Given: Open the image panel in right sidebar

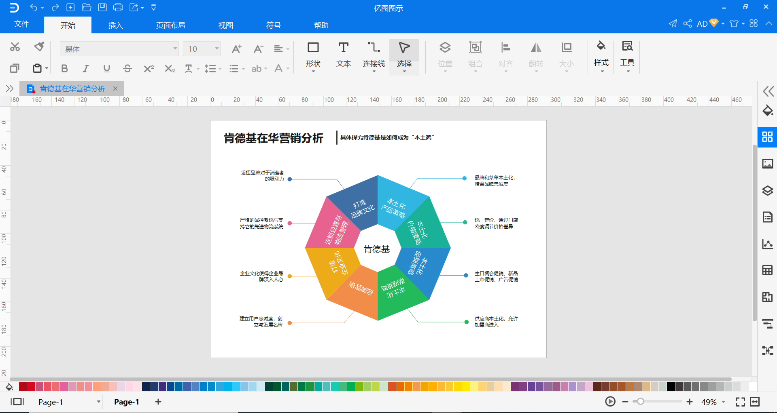Looking at the screenshot, I should (x=767, y=164).
